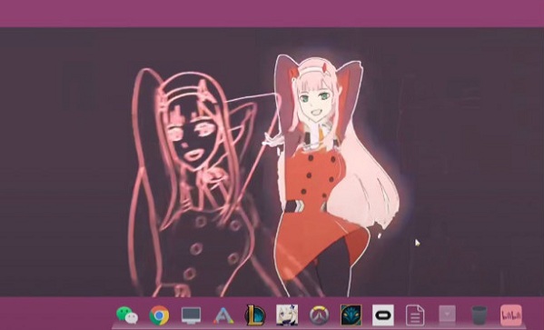The height and width of the screenshot is (330, 544).
Task: Launch the pink bilibili app icon
Action: [511, 315]
